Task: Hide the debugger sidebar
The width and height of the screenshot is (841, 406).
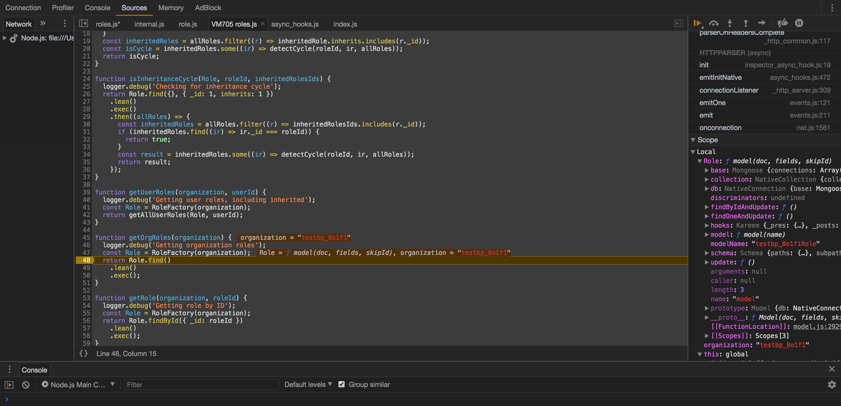Action: tap(678, 24)
